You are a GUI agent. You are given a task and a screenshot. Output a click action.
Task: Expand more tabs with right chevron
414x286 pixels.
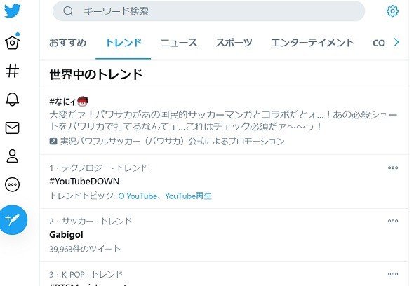click(396, 42)
